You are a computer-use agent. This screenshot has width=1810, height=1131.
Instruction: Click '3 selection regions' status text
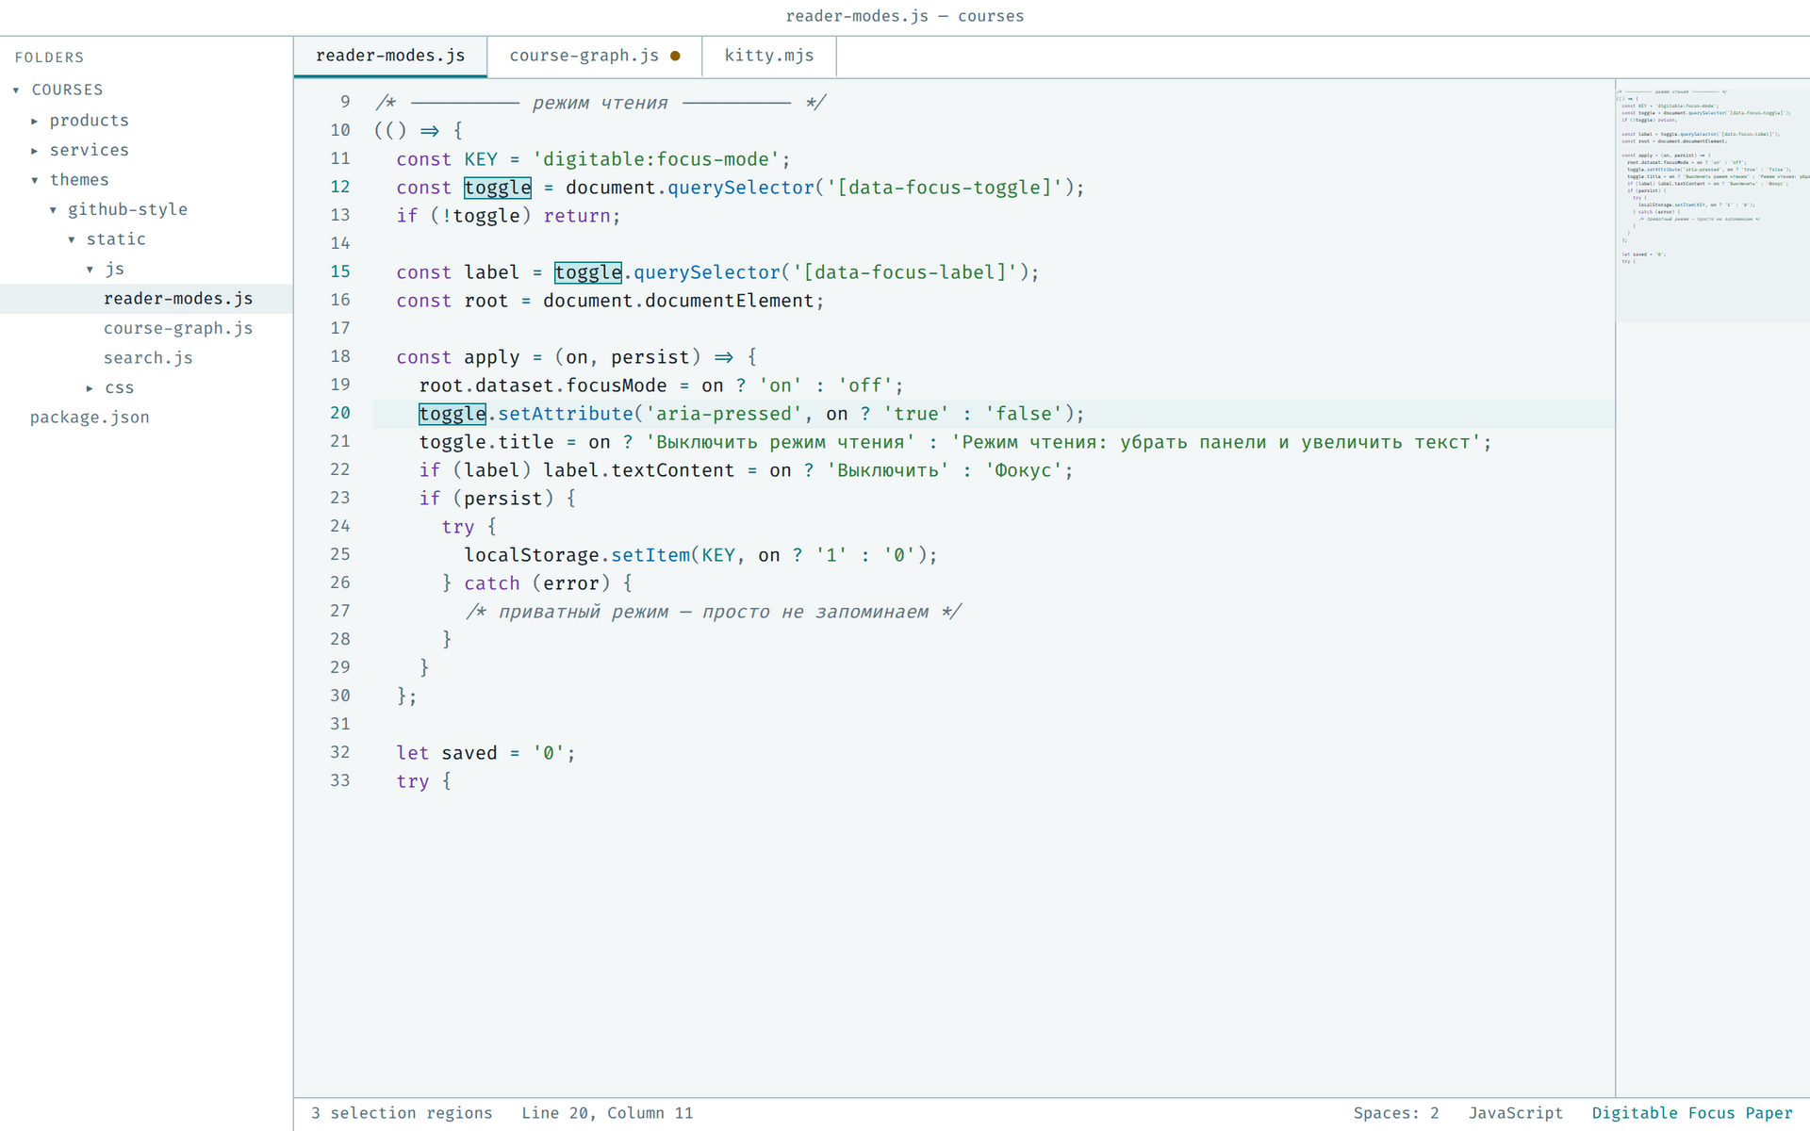[402, 1113]
